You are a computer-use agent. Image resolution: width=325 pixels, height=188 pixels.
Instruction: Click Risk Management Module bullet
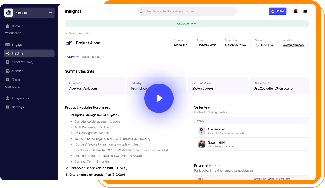click(x=92, y=133)
